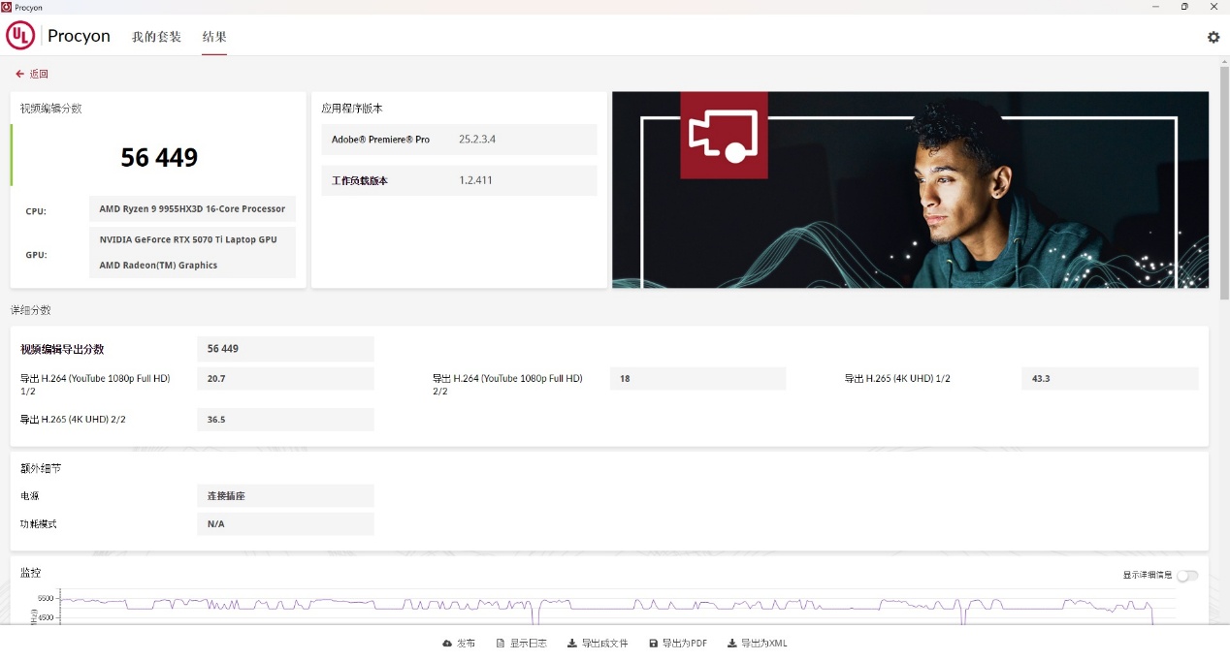Click the 导出为XML button label
Viewport: 1230px width, 661px height.
(x=764, y=644)
